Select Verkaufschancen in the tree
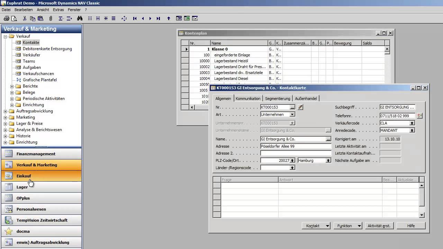This screenshot has height=249, width=443. [x=38, y=74]
